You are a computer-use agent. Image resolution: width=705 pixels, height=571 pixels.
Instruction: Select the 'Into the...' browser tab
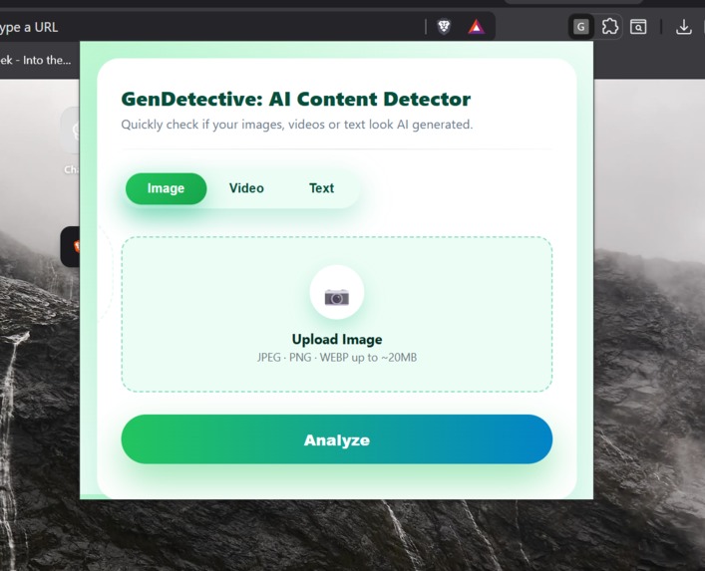coord(35,60)
